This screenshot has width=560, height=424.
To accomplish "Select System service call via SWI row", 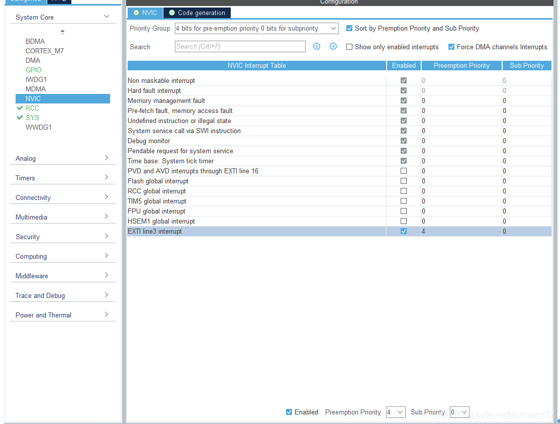I will (339, 131).
